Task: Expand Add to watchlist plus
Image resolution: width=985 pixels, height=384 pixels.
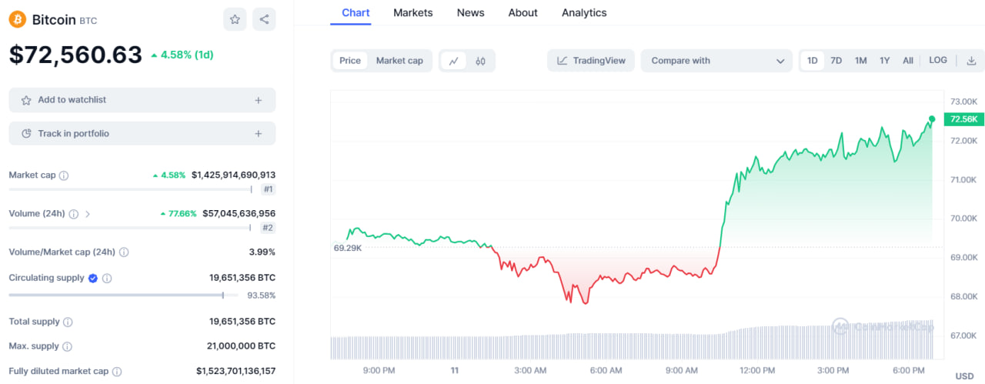Action: (258, 100)
